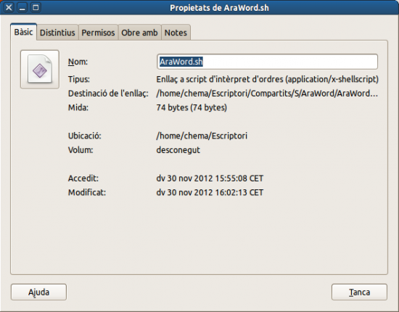Click the Mida value 74 bytes

(192, 107)
